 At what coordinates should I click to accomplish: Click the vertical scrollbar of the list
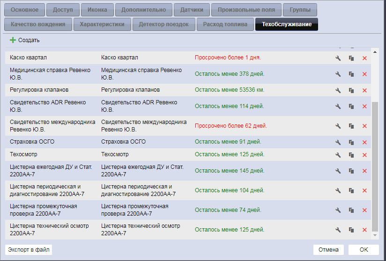tap(374, 164)
